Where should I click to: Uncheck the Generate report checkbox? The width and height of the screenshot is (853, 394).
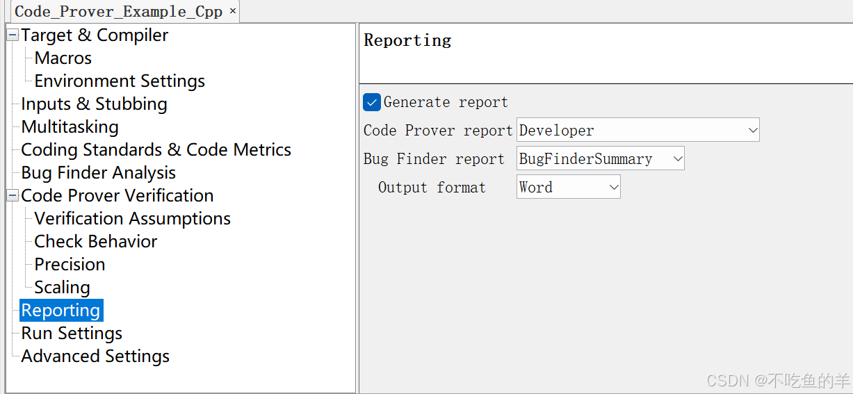click(x=372, y=102)
